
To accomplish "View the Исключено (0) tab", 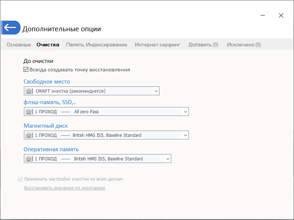I will tap(244, 45).
